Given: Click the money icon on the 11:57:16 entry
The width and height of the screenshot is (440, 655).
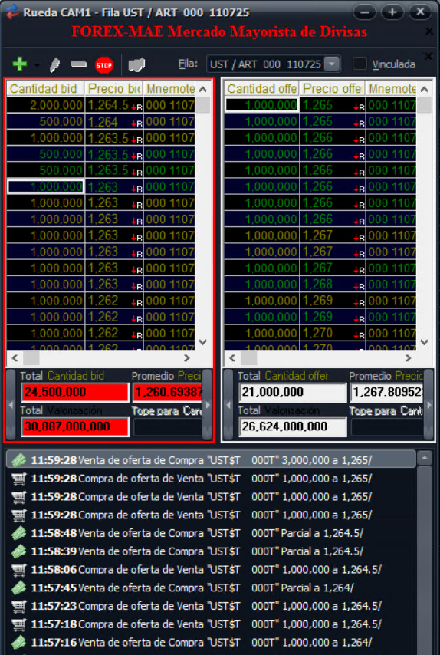Looking at the screenshot, I should click(19, 642).
